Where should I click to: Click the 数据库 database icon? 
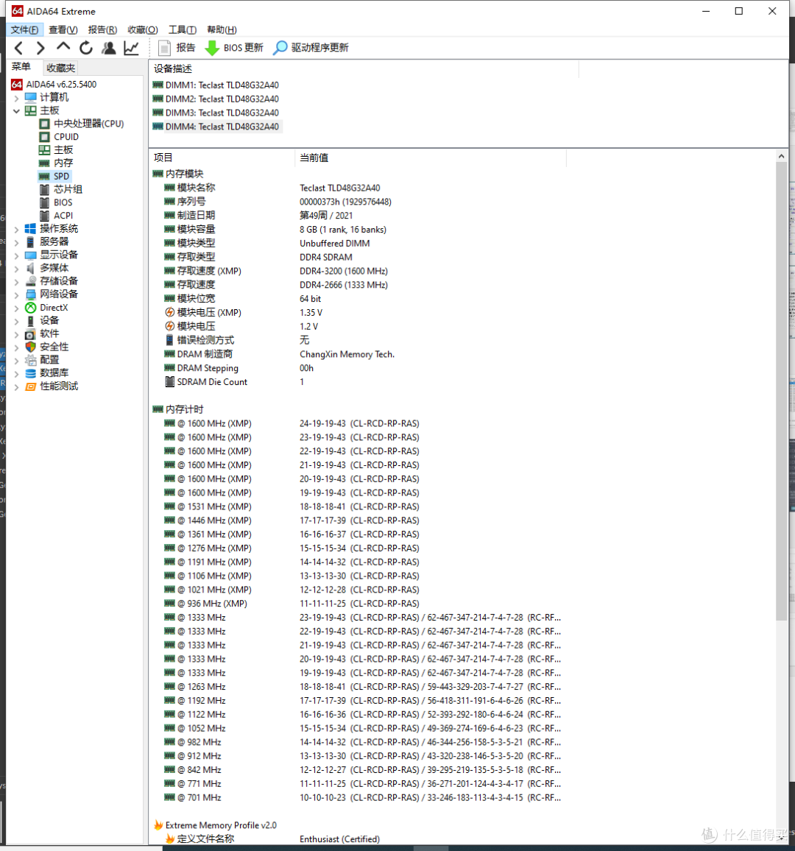30,372
